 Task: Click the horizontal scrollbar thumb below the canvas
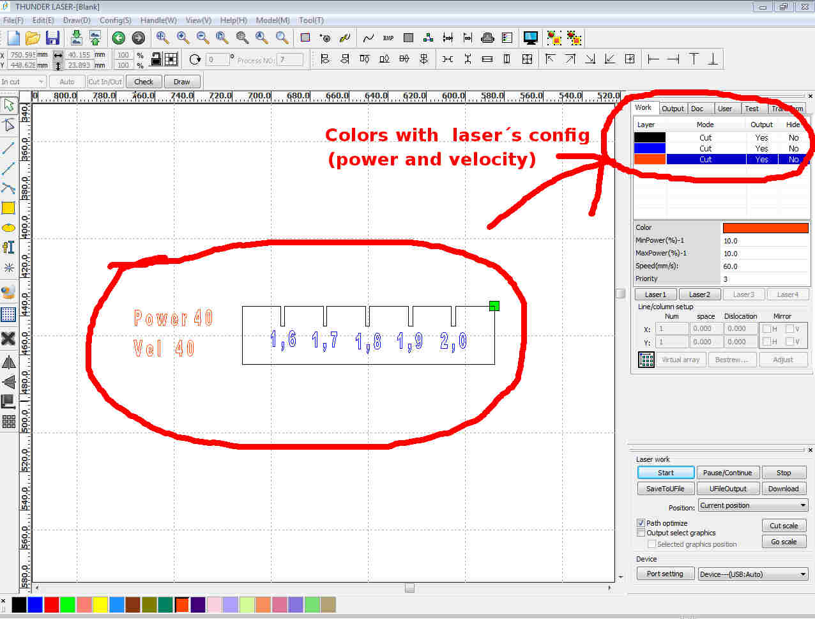[409, 587]
